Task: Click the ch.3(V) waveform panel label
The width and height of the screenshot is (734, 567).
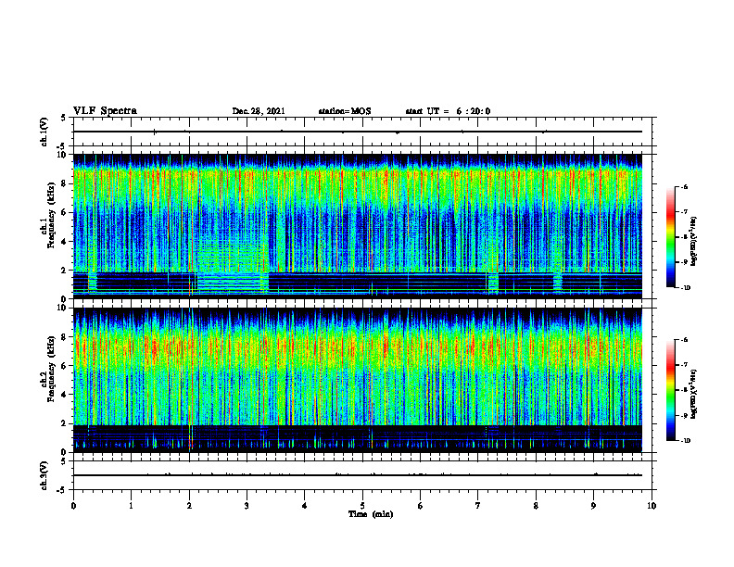Action: click(x=44, y=475)
